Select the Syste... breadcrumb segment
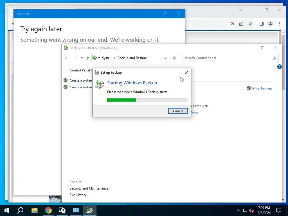The height and width of the screenshot is (216, 288). [107, 58]
